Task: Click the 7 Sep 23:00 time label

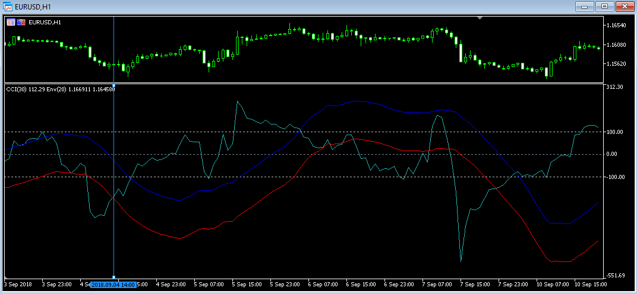Action: point(513,285)
